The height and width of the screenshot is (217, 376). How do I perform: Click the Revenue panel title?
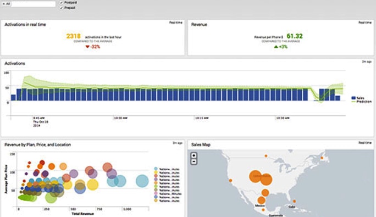click(x=199, y=25)
